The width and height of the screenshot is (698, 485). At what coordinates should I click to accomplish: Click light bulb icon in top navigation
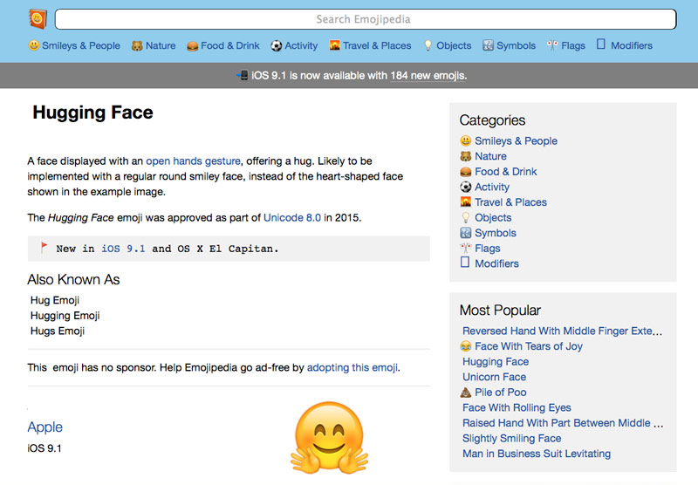tap(428, 45)
